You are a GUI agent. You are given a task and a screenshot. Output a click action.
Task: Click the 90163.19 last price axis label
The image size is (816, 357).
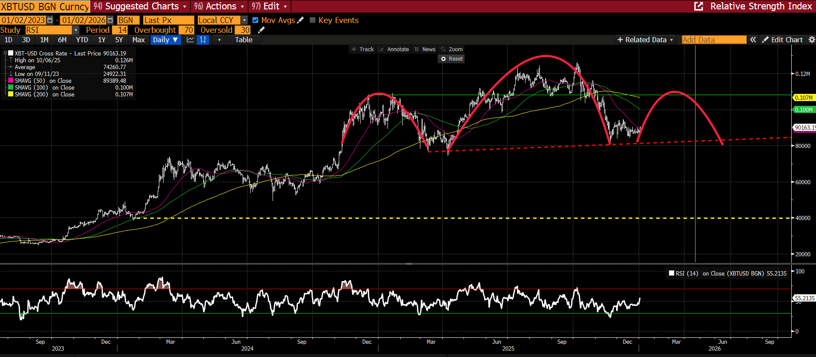pos(805,128)
